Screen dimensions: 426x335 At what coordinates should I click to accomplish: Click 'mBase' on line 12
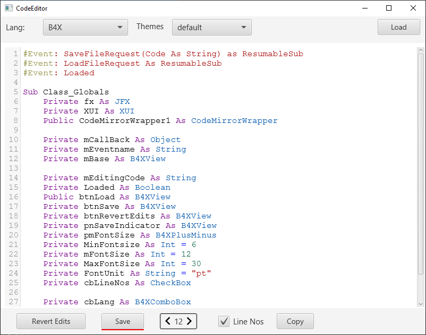click(x=97, y=158)
